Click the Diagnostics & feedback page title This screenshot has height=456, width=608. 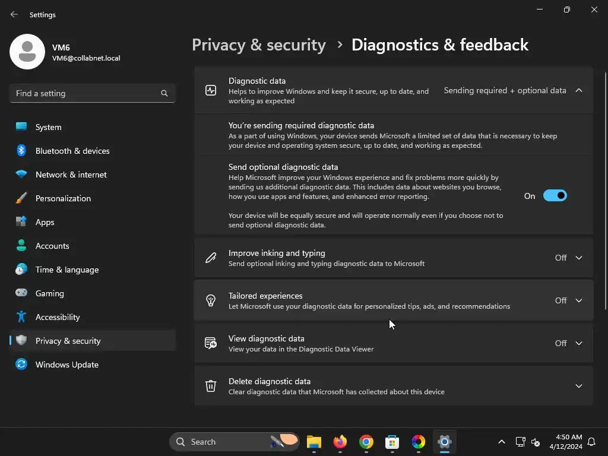[440, 45]
